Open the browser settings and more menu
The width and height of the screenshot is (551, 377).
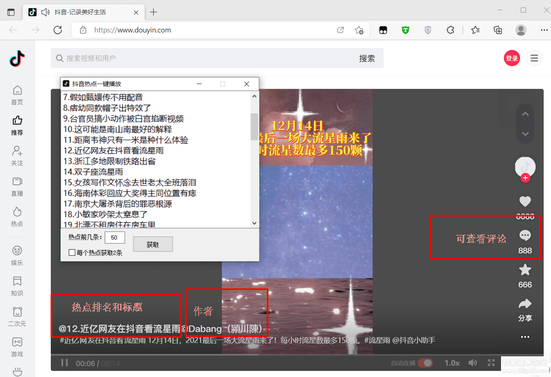[x=544, y=30]
